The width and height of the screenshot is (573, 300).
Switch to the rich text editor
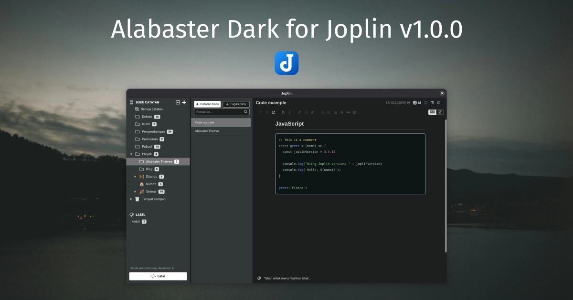tap(440, 112)
